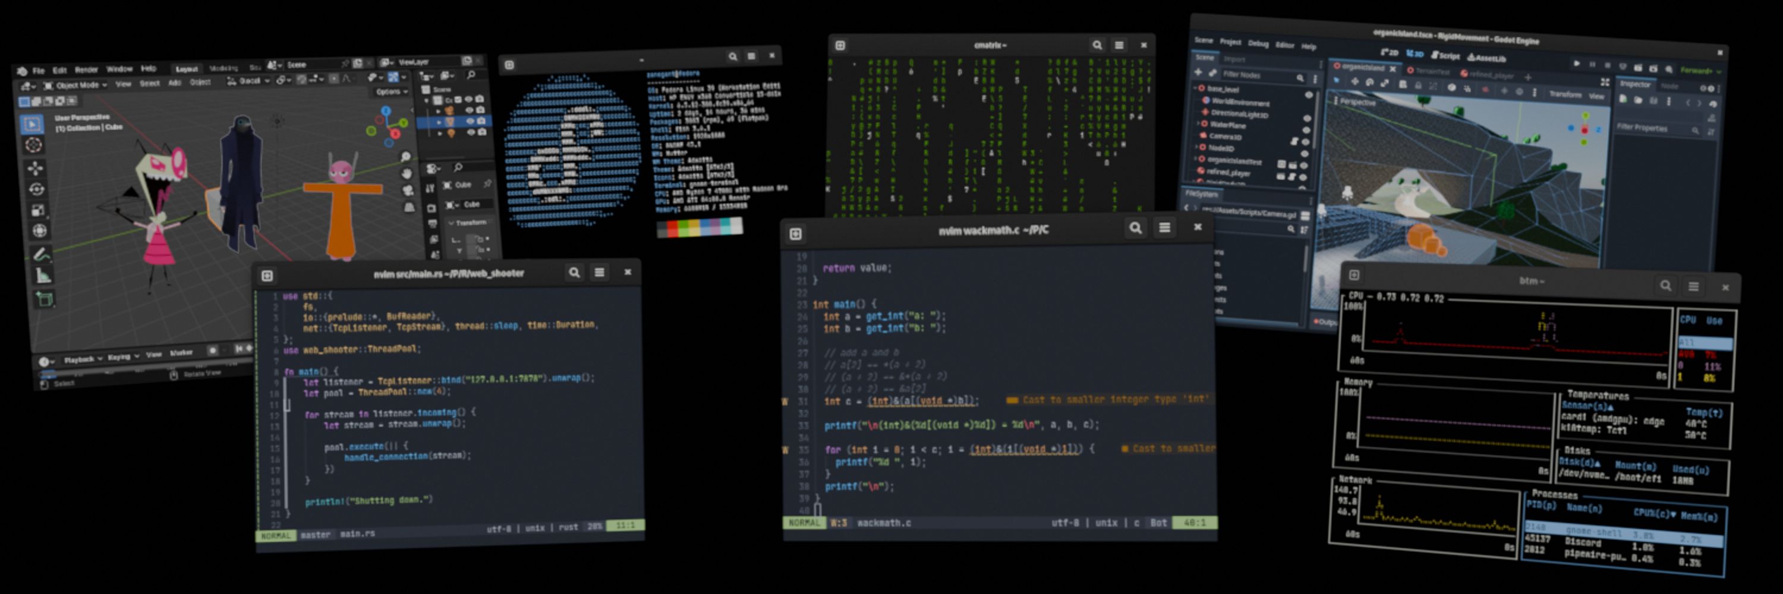Image resolution: width=1783 pixels, height=594 pixels.
Task: Expand WaterPlane node in Godot scene tree
Action: (1199, 124)
